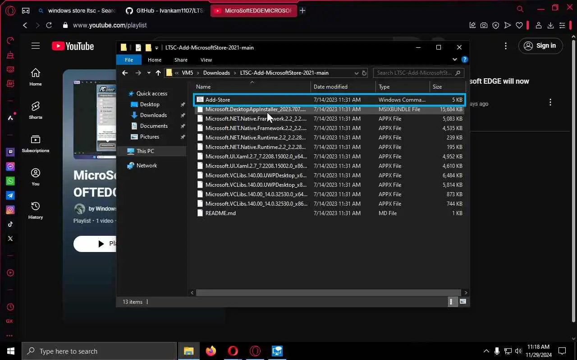The width and height of the screenshot is (577, 360).
Task: Open YouTube Subscriptions
Action: [x=36, y=144]
